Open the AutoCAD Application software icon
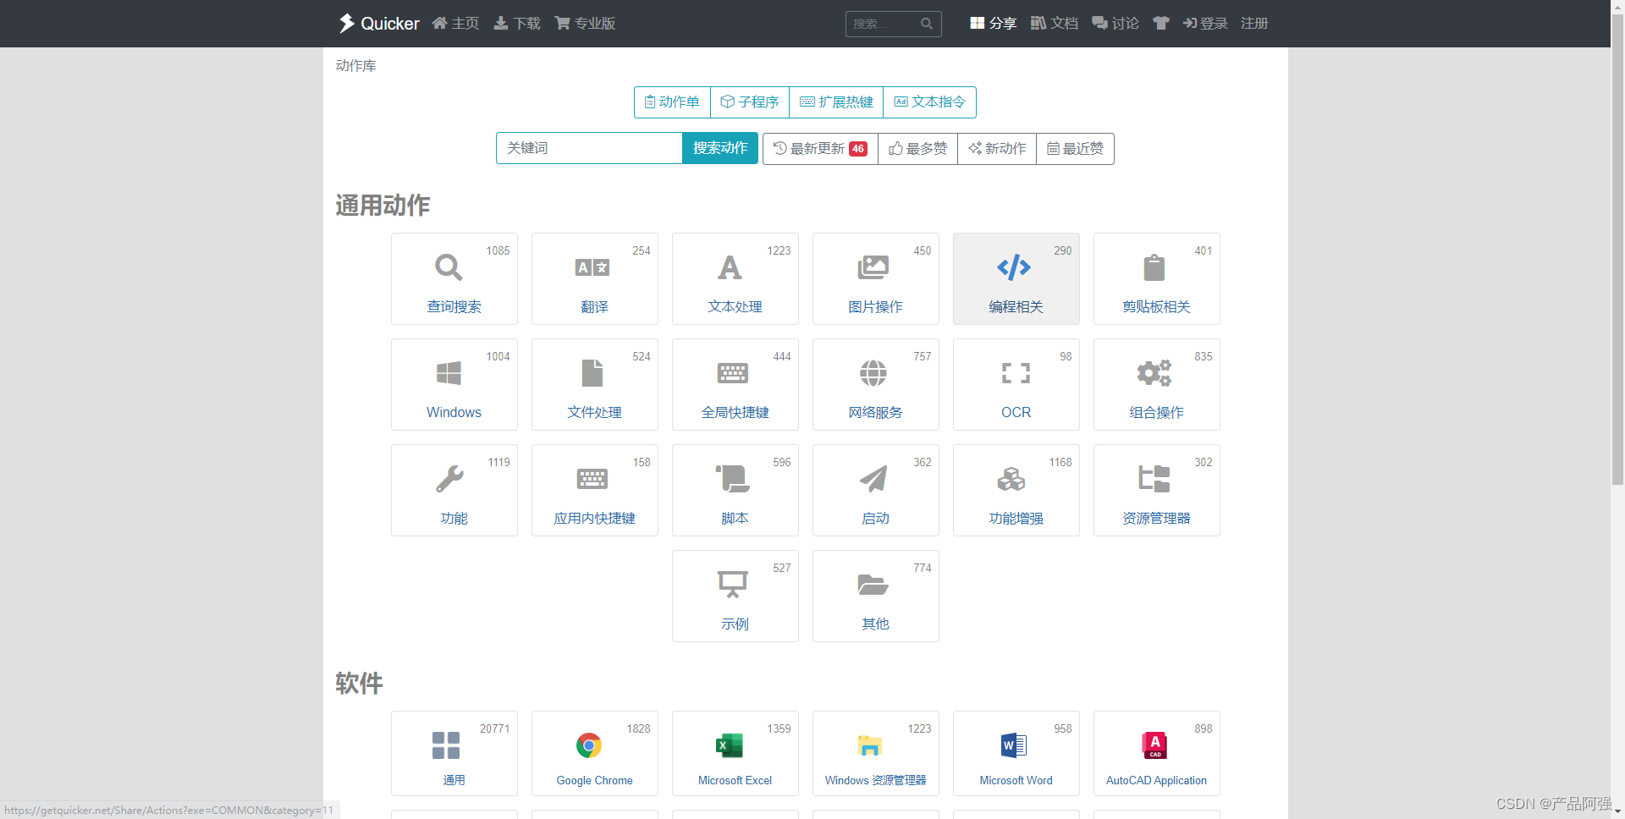 [1154, 745]
